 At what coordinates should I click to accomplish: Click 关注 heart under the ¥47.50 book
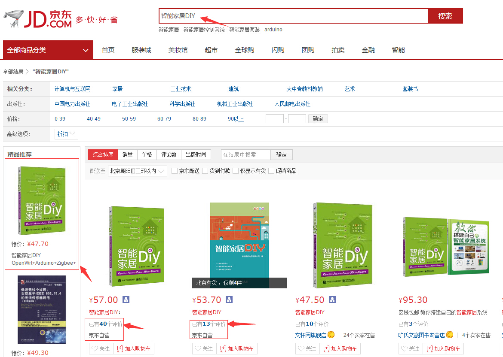coord(307,348)
